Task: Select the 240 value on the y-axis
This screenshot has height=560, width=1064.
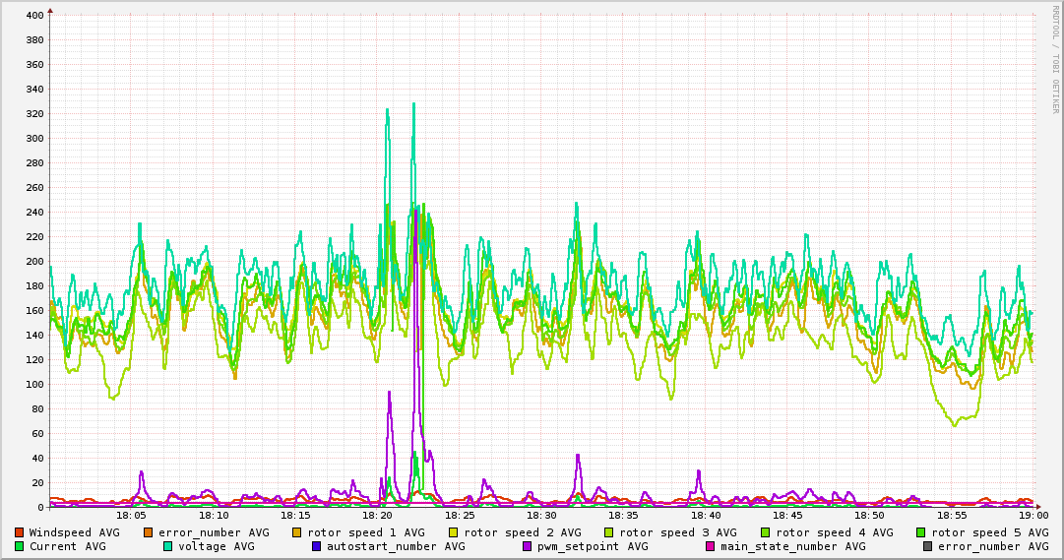Action: (x=34, y=212)
